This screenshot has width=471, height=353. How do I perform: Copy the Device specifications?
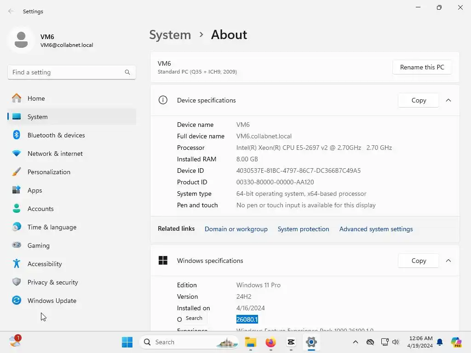(x=419, y=100)
